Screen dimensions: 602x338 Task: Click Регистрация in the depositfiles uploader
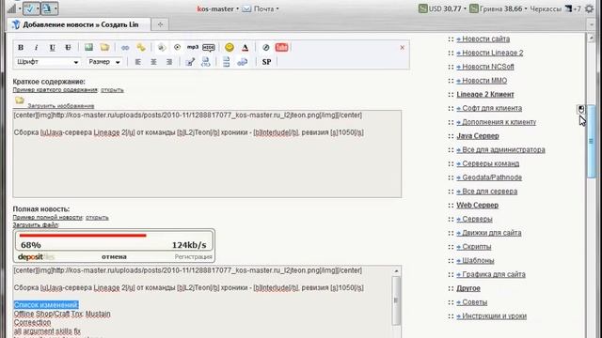click(193, 256)
